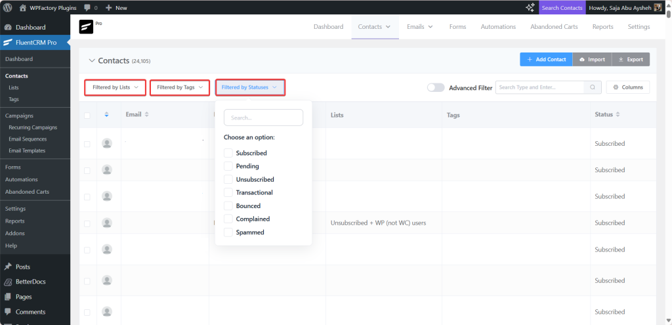
Task: Check the Pending status option
Action: [x=228, y=166]
